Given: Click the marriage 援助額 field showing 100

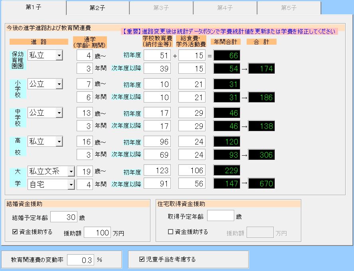Looking at the screenshot, I should 97,233.
